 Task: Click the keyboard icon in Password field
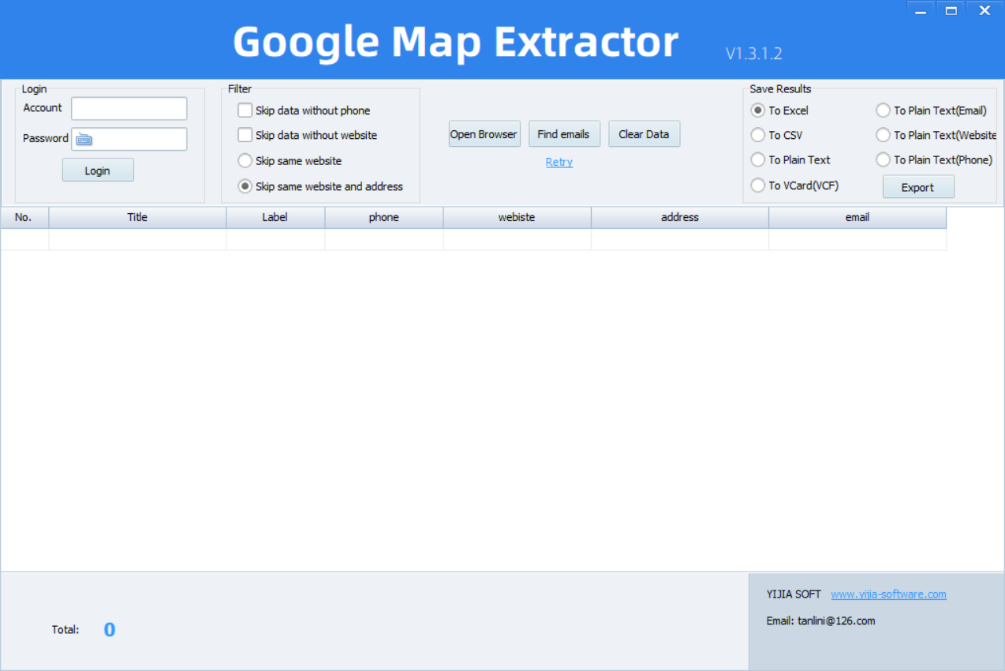[84, 140]
